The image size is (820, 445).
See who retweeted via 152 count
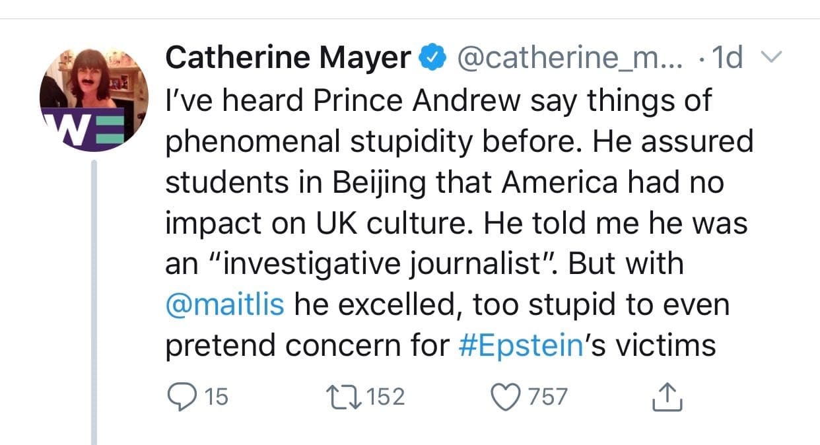click(x=388, y=397)
